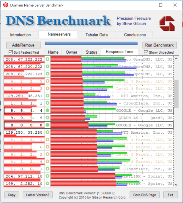183x203 pixels.
Task: Click the orange status circle for 4.2.2.2
Action: [48, 154]
